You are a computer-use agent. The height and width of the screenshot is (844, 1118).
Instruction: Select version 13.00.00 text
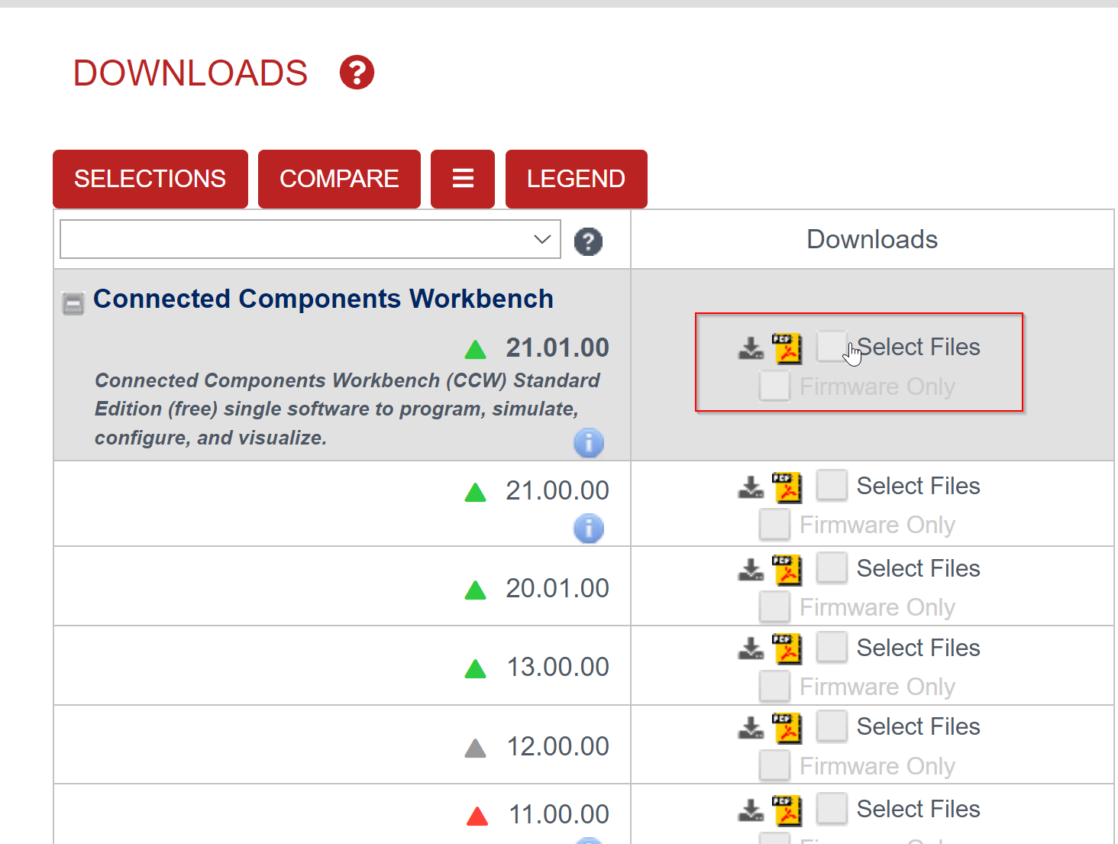pos(558,667)
